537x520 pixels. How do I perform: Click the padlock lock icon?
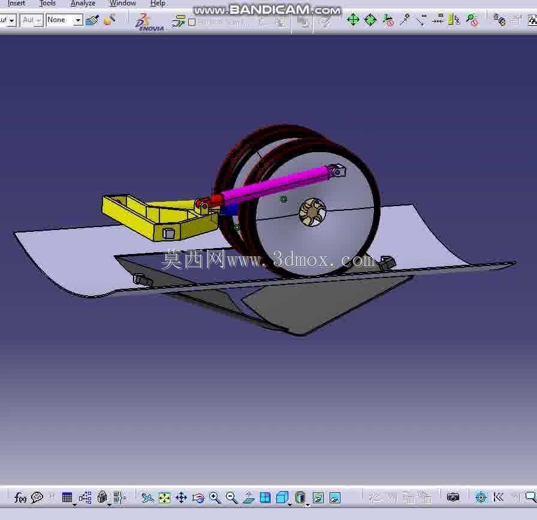pyautogui.click(x=102, y=497)
